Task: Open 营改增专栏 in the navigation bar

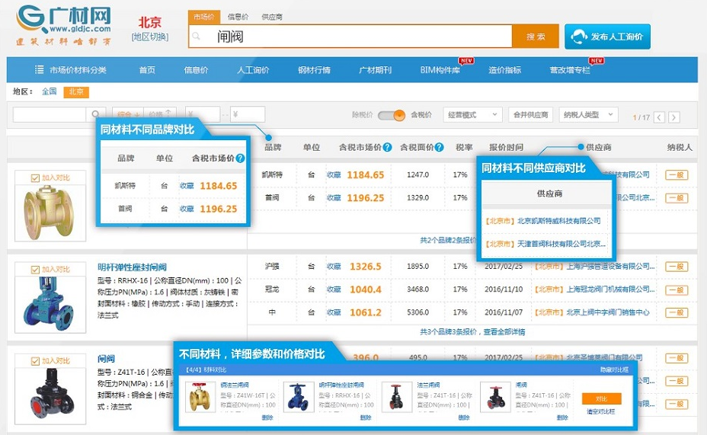Action: click(570, 70)
